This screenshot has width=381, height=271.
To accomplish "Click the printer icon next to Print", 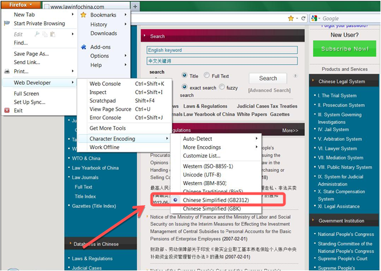I will pyautogui.click(x=7, y=72).
